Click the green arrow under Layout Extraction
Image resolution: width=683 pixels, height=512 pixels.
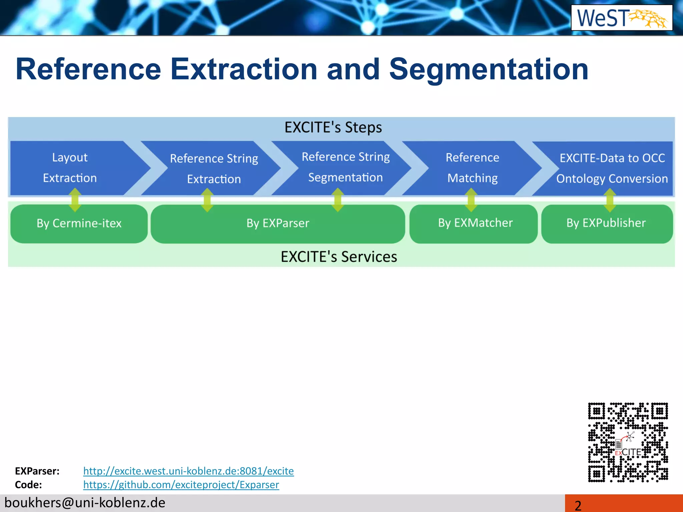point(75,200)
